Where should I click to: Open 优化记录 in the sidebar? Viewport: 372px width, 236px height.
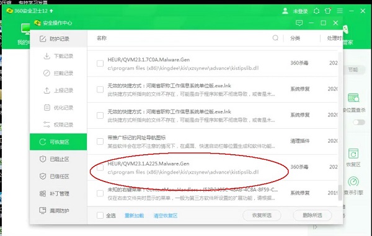pos(58,108)
